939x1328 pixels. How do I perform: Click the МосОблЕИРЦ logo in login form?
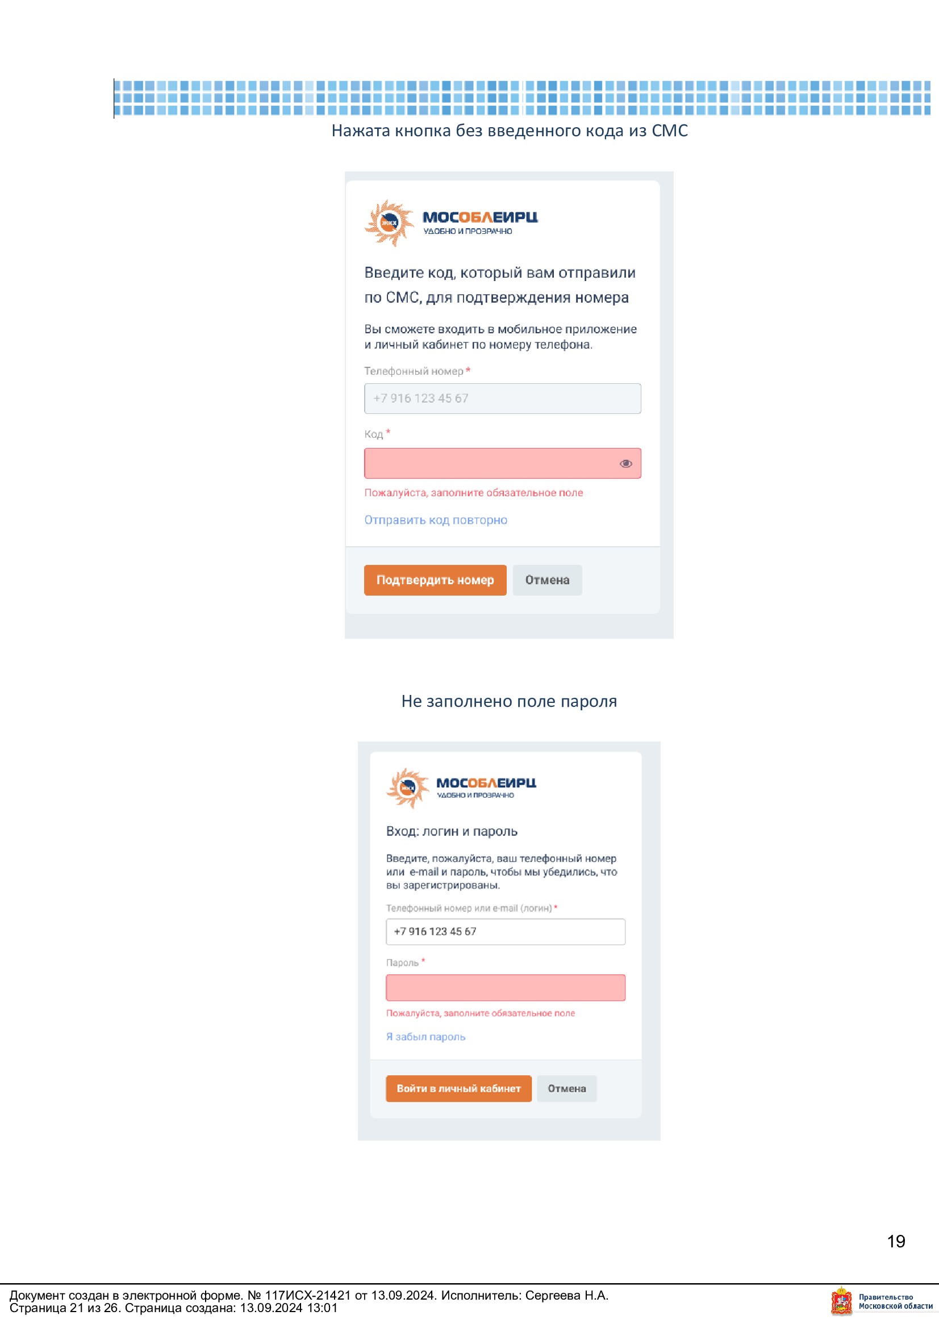pos(461,788)
